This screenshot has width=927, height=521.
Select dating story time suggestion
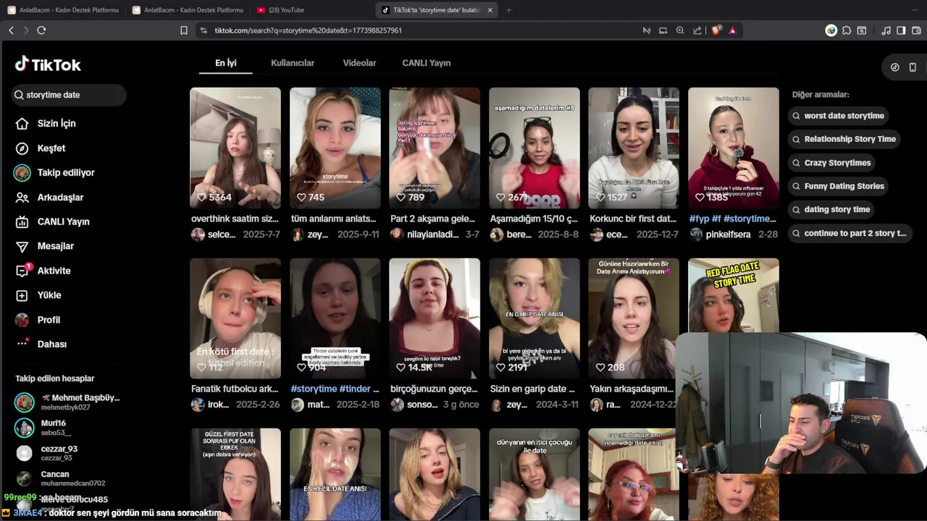(832, 209)
